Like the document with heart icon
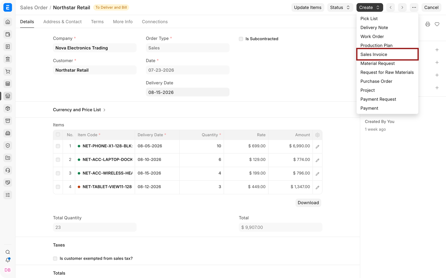This screenshot has height=278, width=446. (x=437, y=24)
